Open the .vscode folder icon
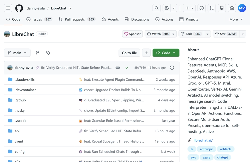250x162 pixels. pyautogui.click(x=10, y=120)
